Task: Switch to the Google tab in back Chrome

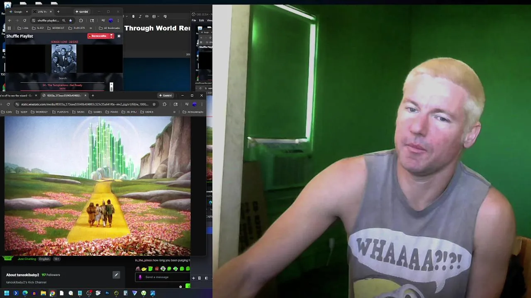Action: pos(18,12)
